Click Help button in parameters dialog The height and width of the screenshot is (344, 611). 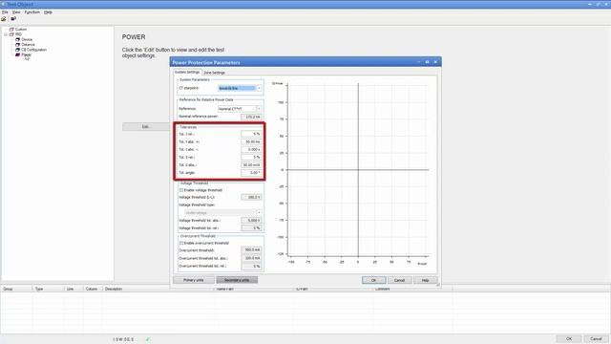[x=425, y=280]
